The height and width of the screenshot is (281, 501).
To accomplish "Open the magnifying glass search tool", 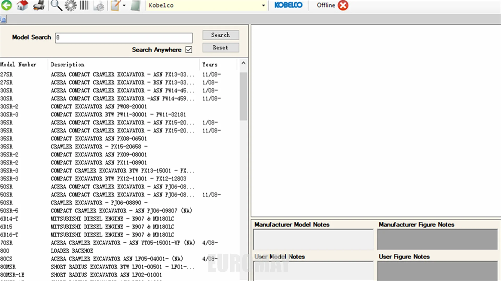I will click(x=56, y=5).
